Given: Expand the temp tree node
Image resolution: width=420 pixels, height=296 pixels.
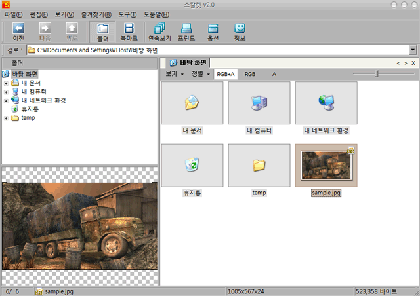Looking at the screenshot, I should coord(6,118).
